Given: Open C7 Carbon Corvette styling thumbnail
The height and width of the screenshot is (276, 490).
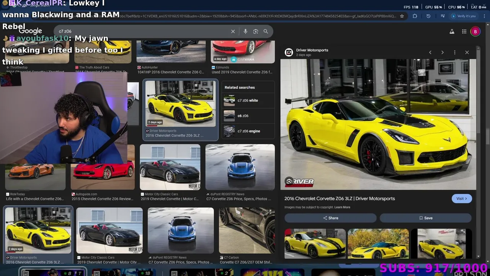Looking at the screenshot, I should 247,230.
